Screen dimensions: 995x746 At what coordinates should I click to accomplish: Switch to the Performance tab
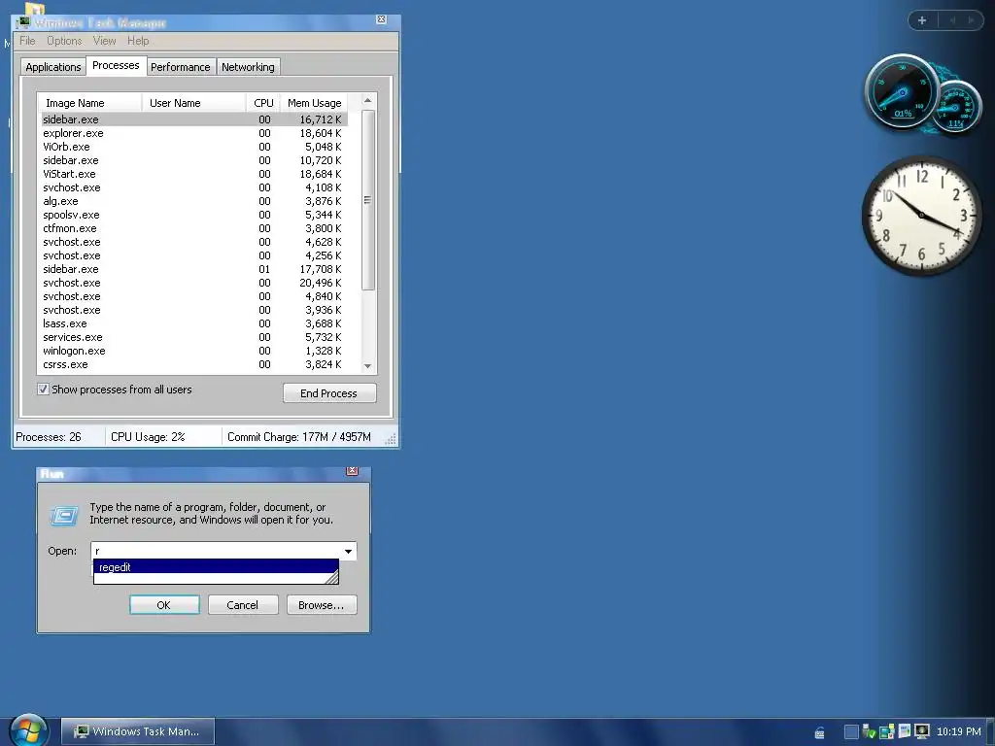pyautogui.click(x=180, y=67)
